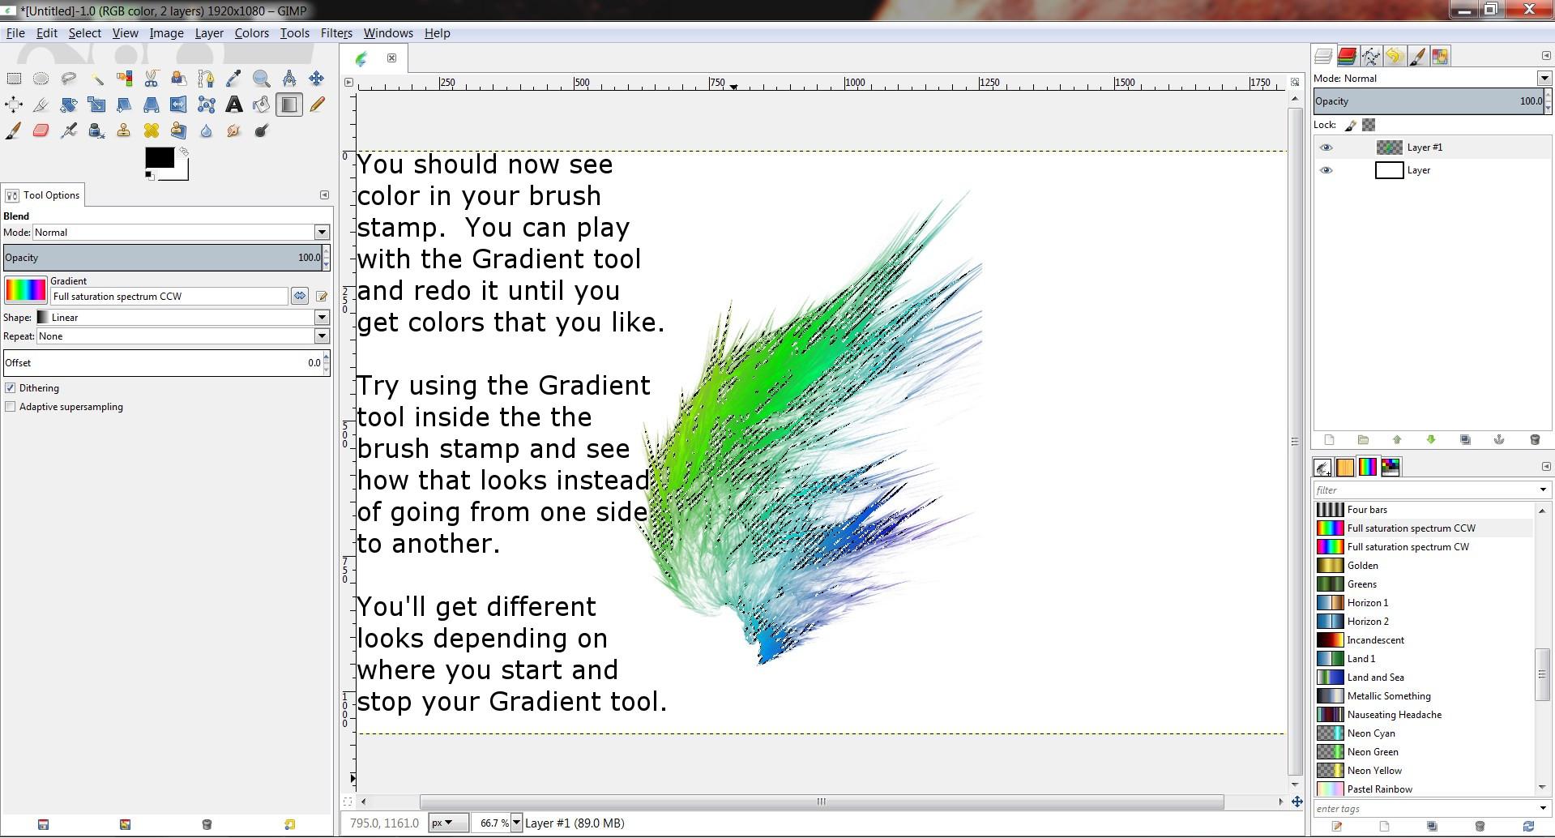Toggle Quick Mask at canvas bottom-left

pyautogui.click(x=348, y=802)
